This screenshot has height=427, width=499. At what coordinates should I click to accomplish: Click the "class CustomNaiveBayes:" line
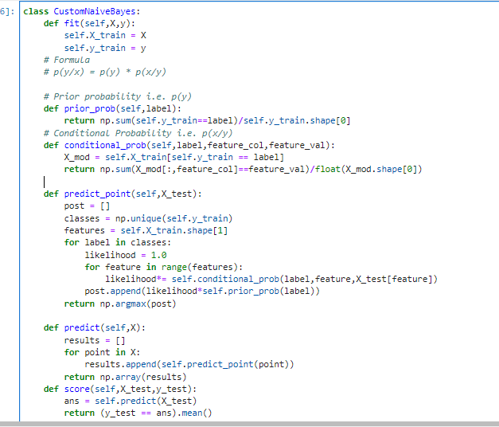coord(81,11)
